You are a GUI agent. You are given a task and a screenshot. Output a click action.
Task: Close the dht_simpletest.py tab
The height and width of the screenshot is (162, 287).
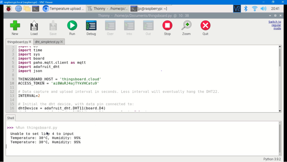click(x=62, y=42)
